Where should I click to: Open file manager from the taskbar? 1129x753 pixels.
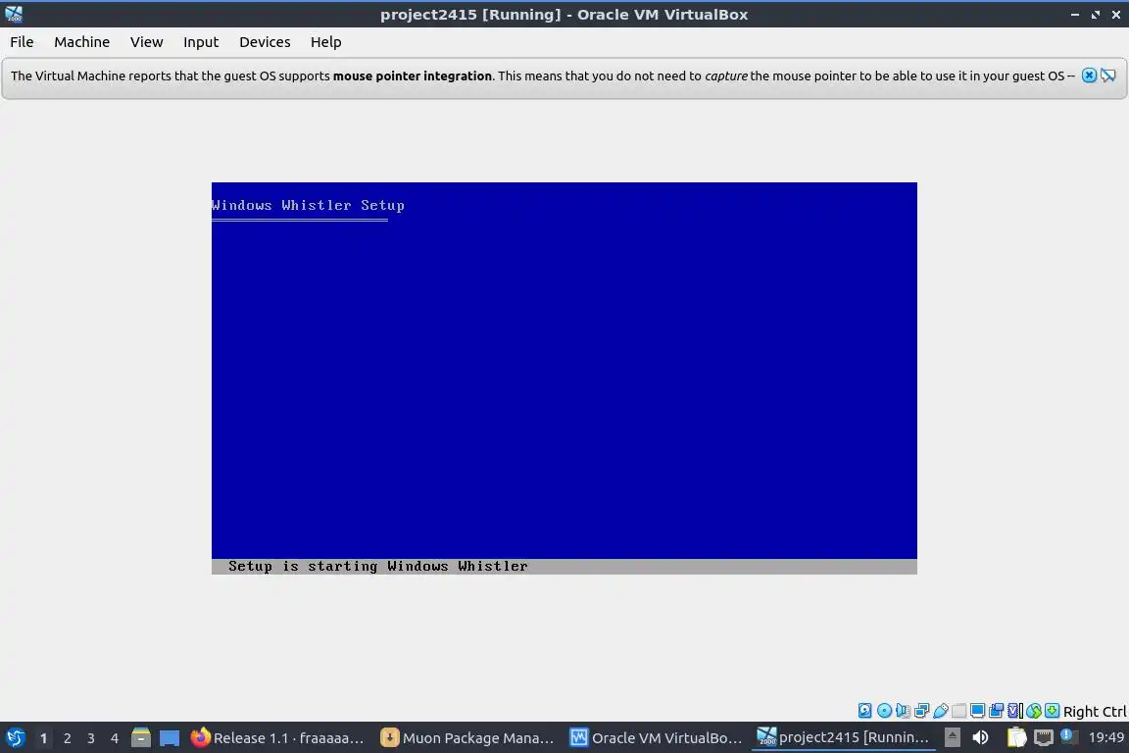click(141, 738)
